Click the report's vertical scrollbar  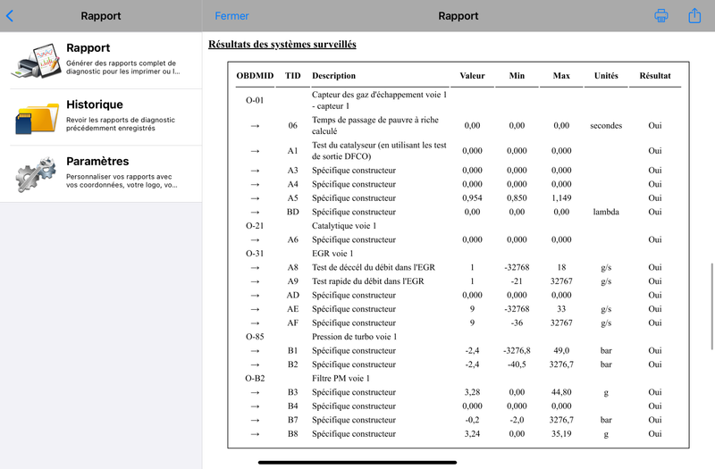711,306
